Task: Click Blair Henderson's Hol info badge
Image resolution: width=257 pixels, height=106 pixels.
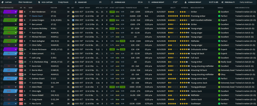Action: [x=21, y=12]
